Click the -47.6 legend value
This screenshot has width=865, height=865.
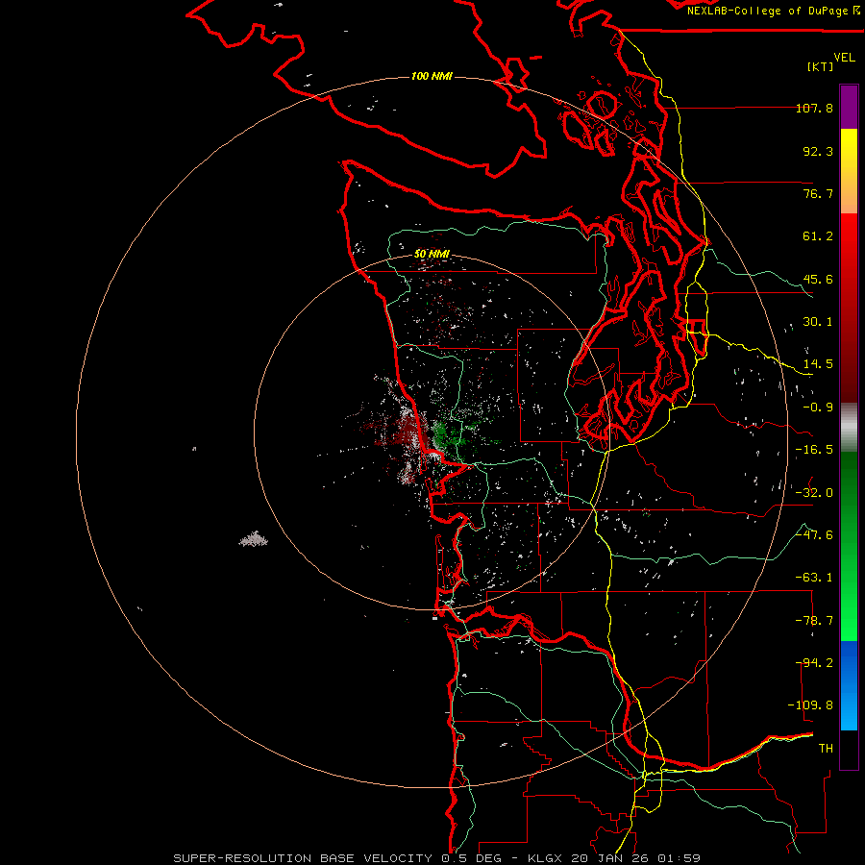click(814, 535)
